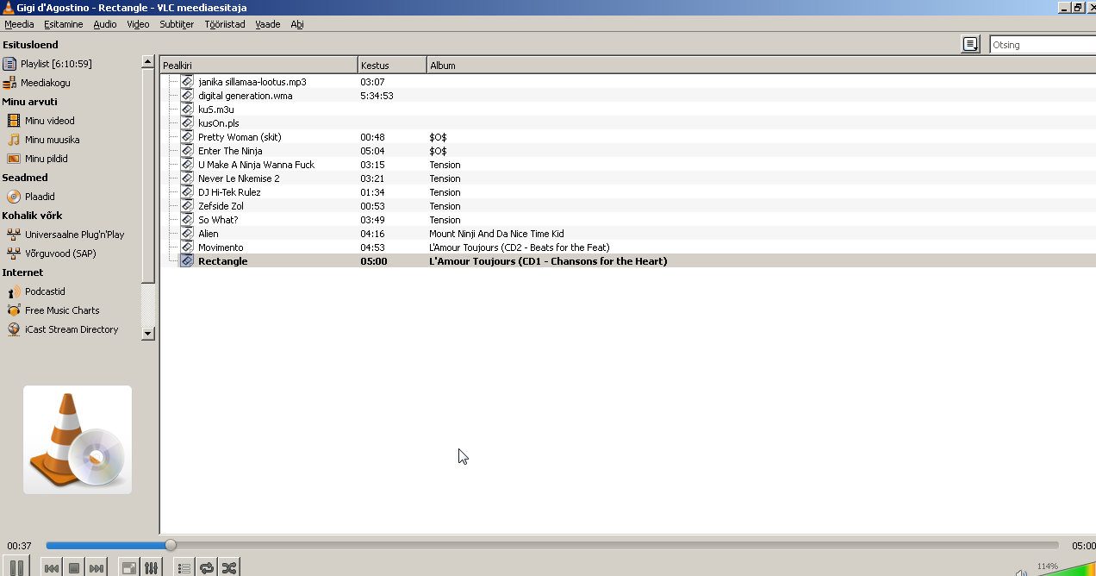Click the film icon for Minu videod
1096x576 pixels.
pyautogui.click(x=14, y=121)
